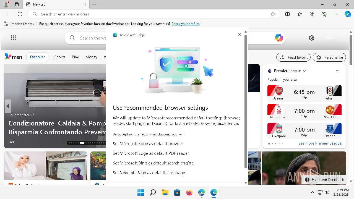This screenshot has height=199, width=354.
Task: Switch to the Play tab
Action: pos(75,57)
